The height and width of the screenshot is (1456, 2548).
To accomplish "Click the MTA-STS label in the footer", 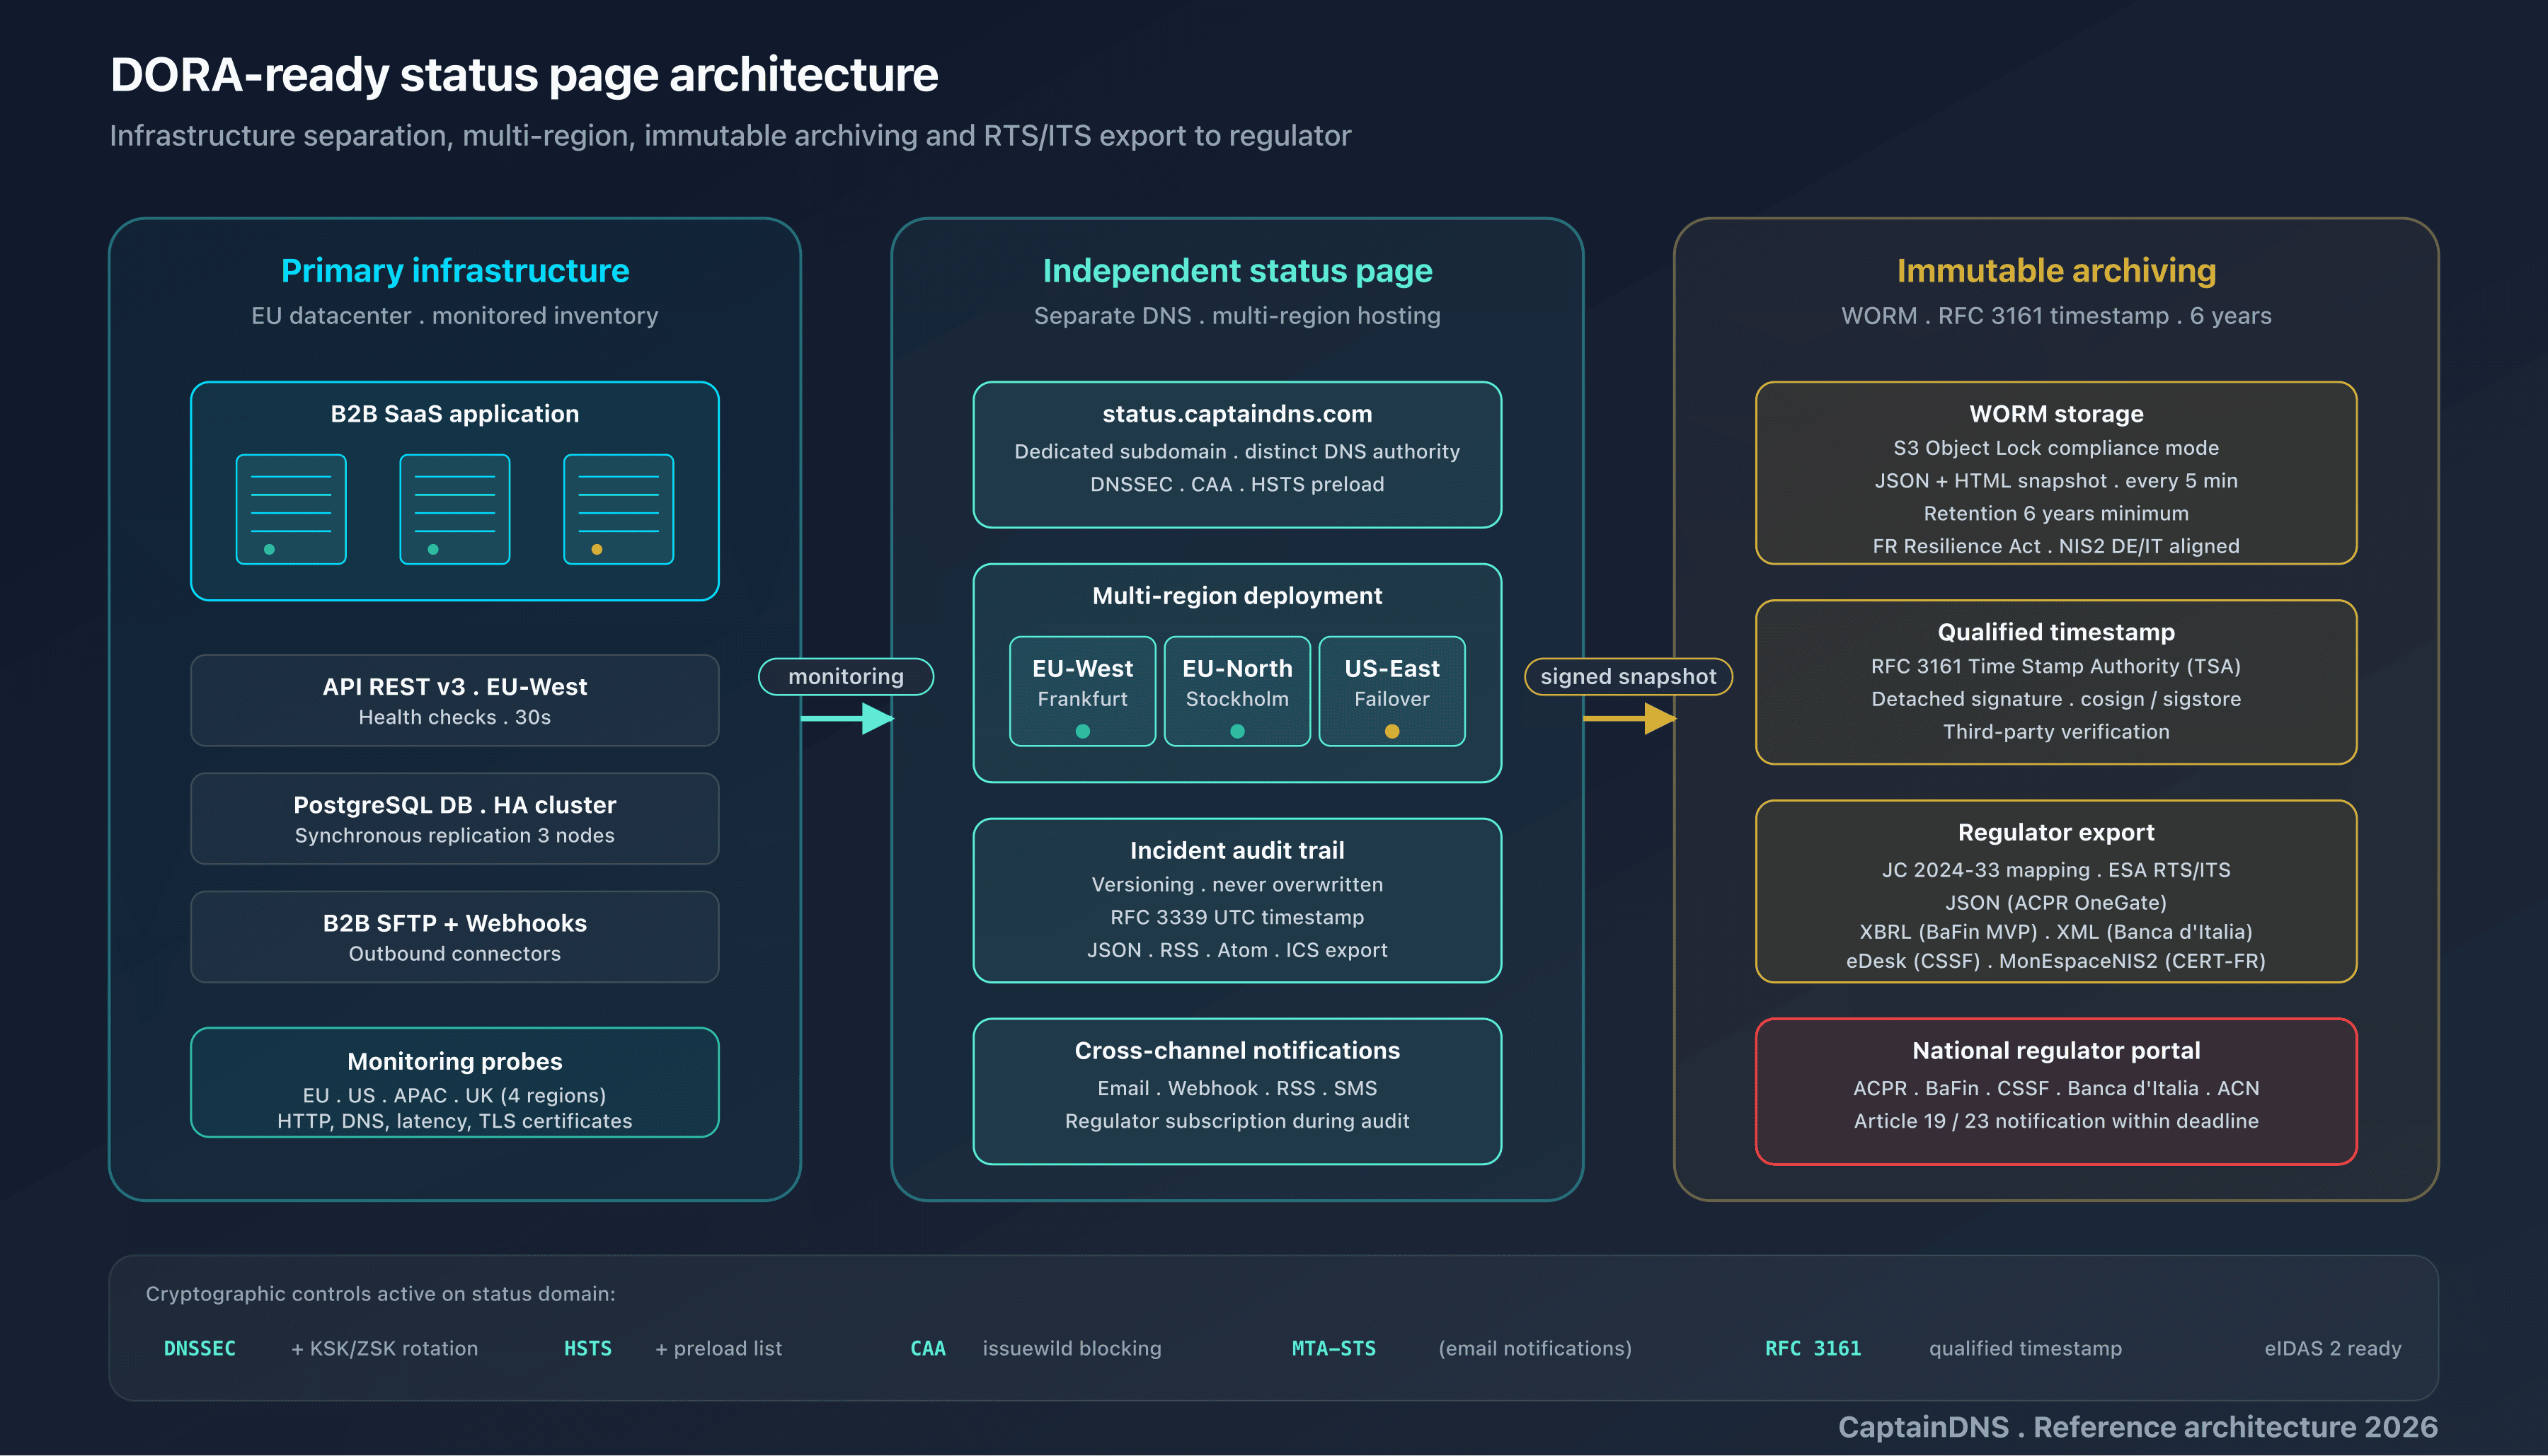I will click(x=1333, y=1348).
